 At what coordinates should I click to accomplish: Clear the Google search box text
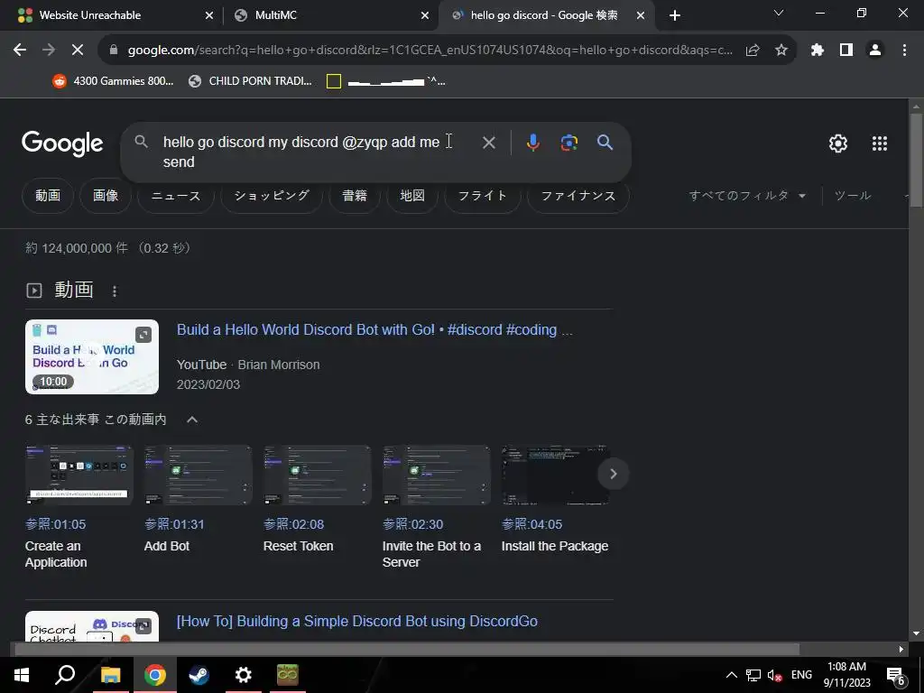488,143
